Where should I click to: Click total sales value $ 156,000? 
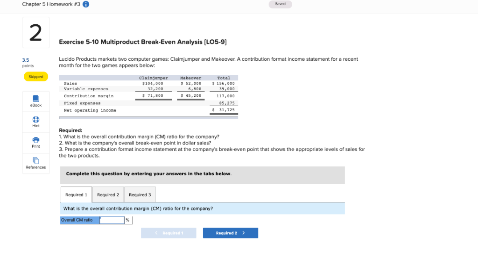coord(224,83)
